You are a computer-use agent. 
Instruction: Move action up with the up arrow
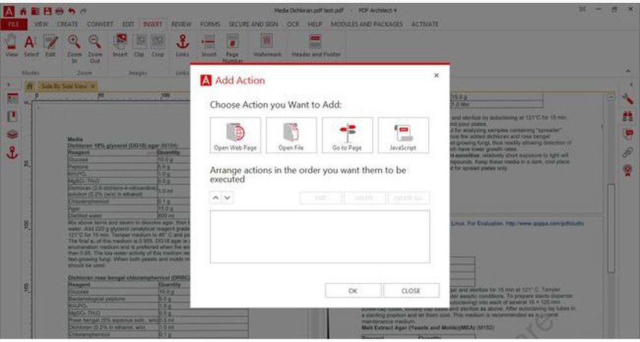coord(216,198)
